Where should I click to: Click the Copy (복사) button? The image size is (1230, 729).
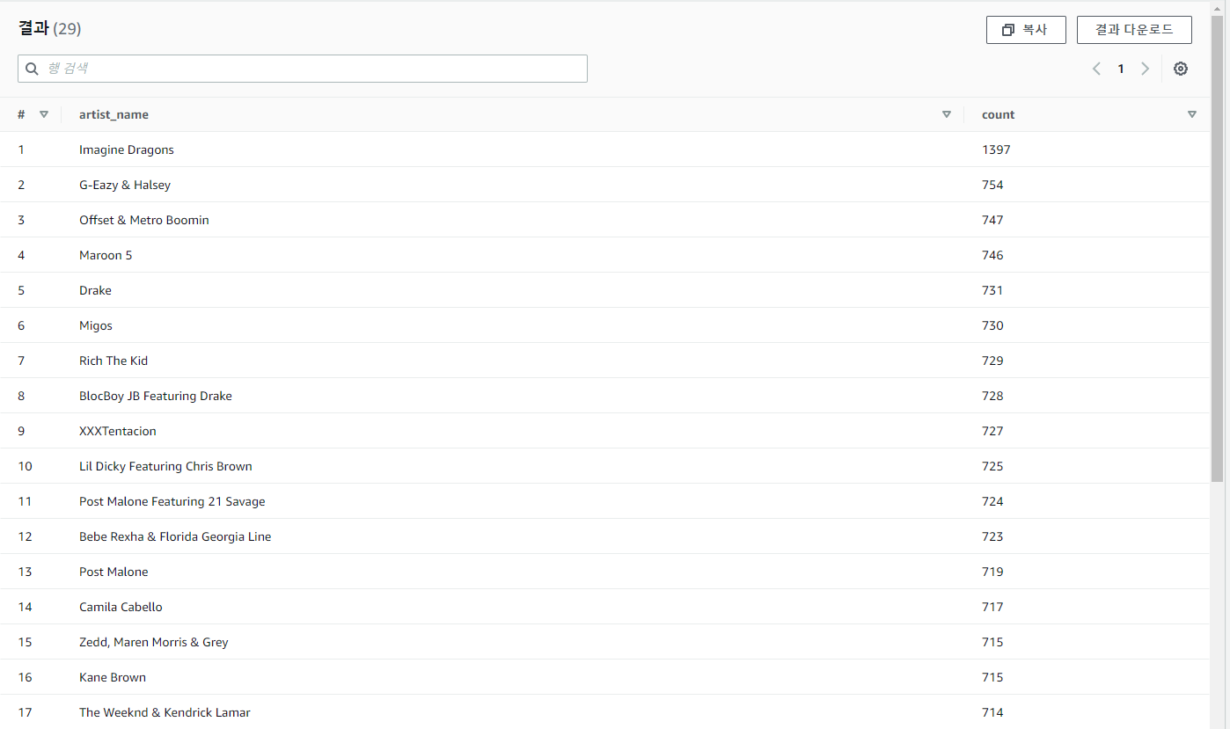point(1026,30)
